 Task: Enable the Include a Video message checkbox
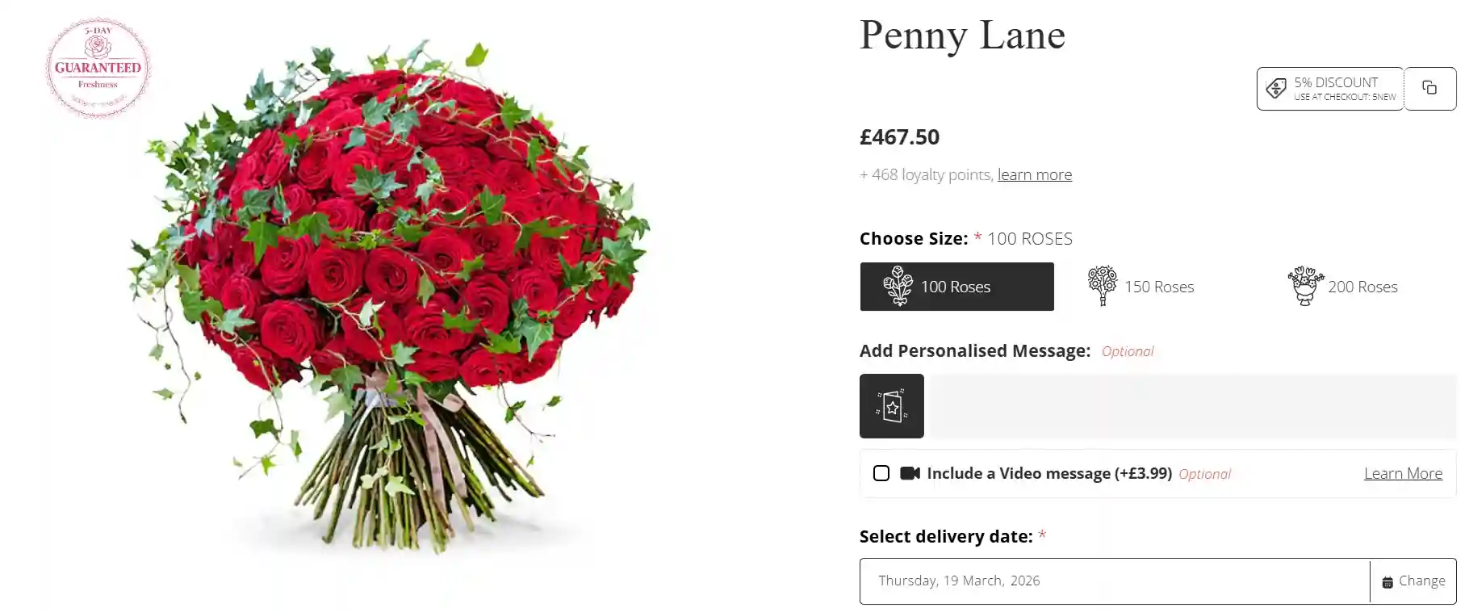[881, 473]
